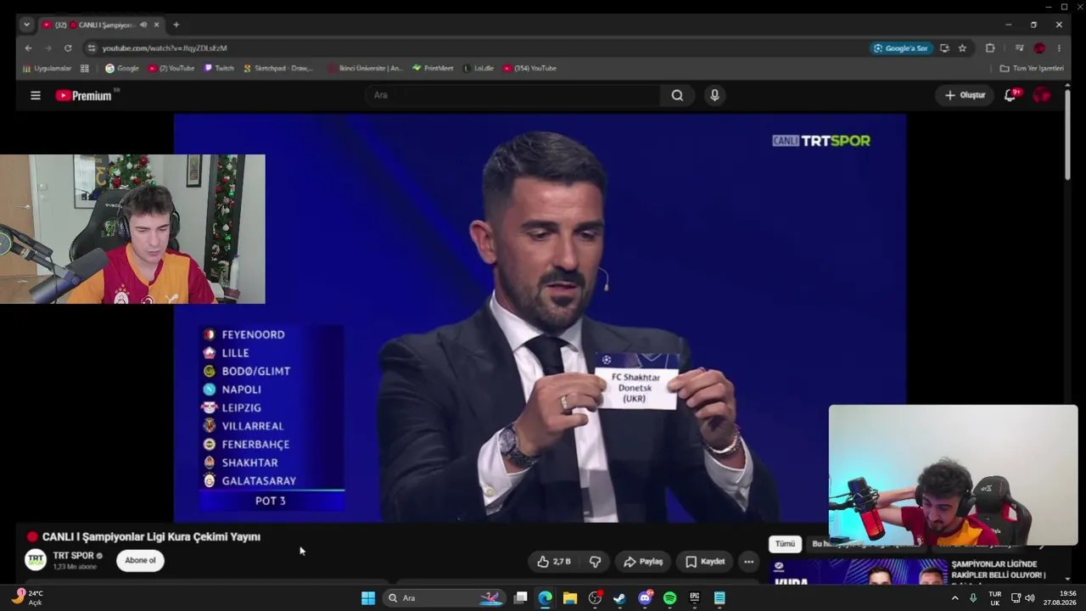Switch the TUR keyboard language indicator
Viewport: 1086px width, 611px height.
(x=994, y=598)
